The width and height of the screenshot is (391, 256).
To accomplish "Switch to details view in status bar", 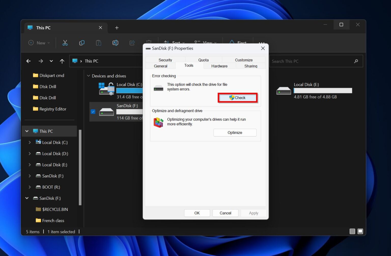I will [x=352, y=232].
